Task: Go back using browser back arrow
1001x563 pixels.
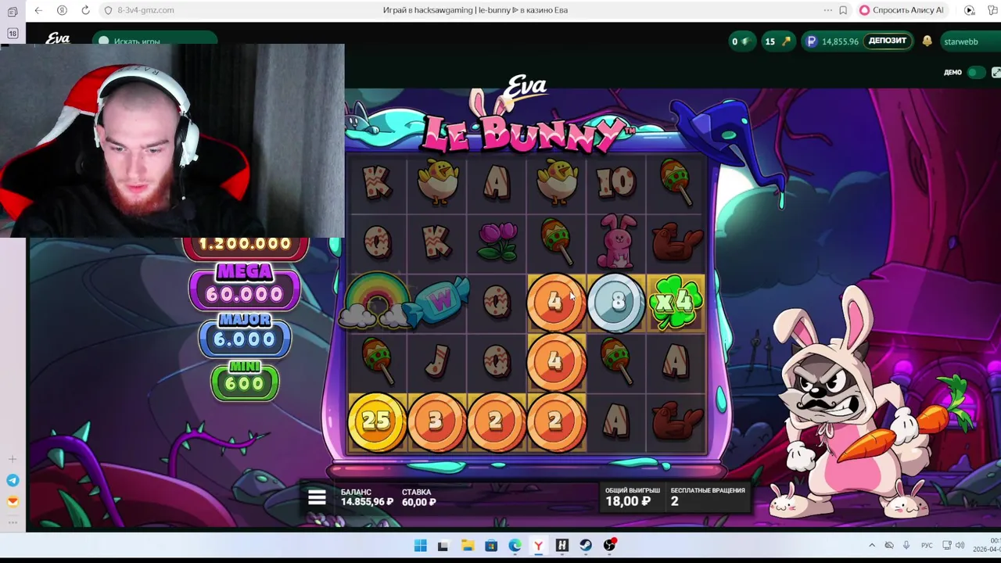Action: (38, 10)
